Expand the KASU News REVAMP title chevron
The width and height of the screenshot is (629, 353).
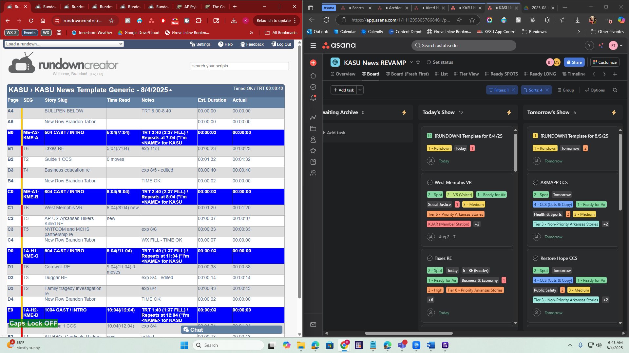[x=411, y=62]
